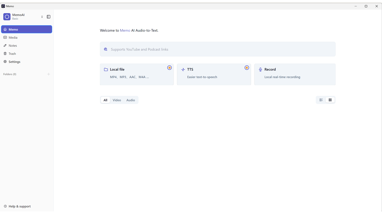Click the YouTube and Podcast links field
Image resolution: width=382 pixels, height=214 pixels.
point(218,49)
